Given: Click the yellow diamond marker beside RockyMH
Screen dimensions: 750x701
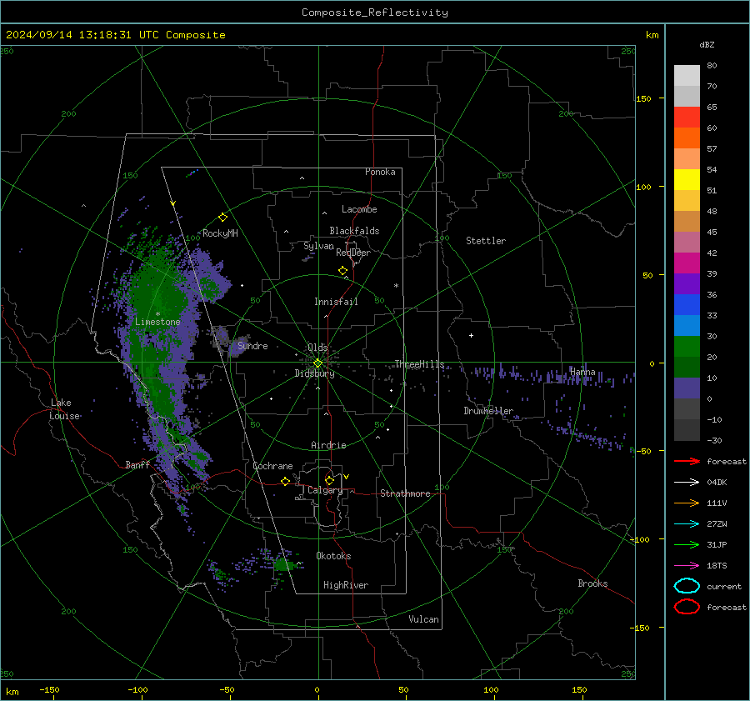Looking at the screenshot, I should point(222,218).
